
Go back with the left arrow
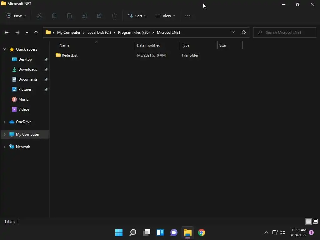7,32
